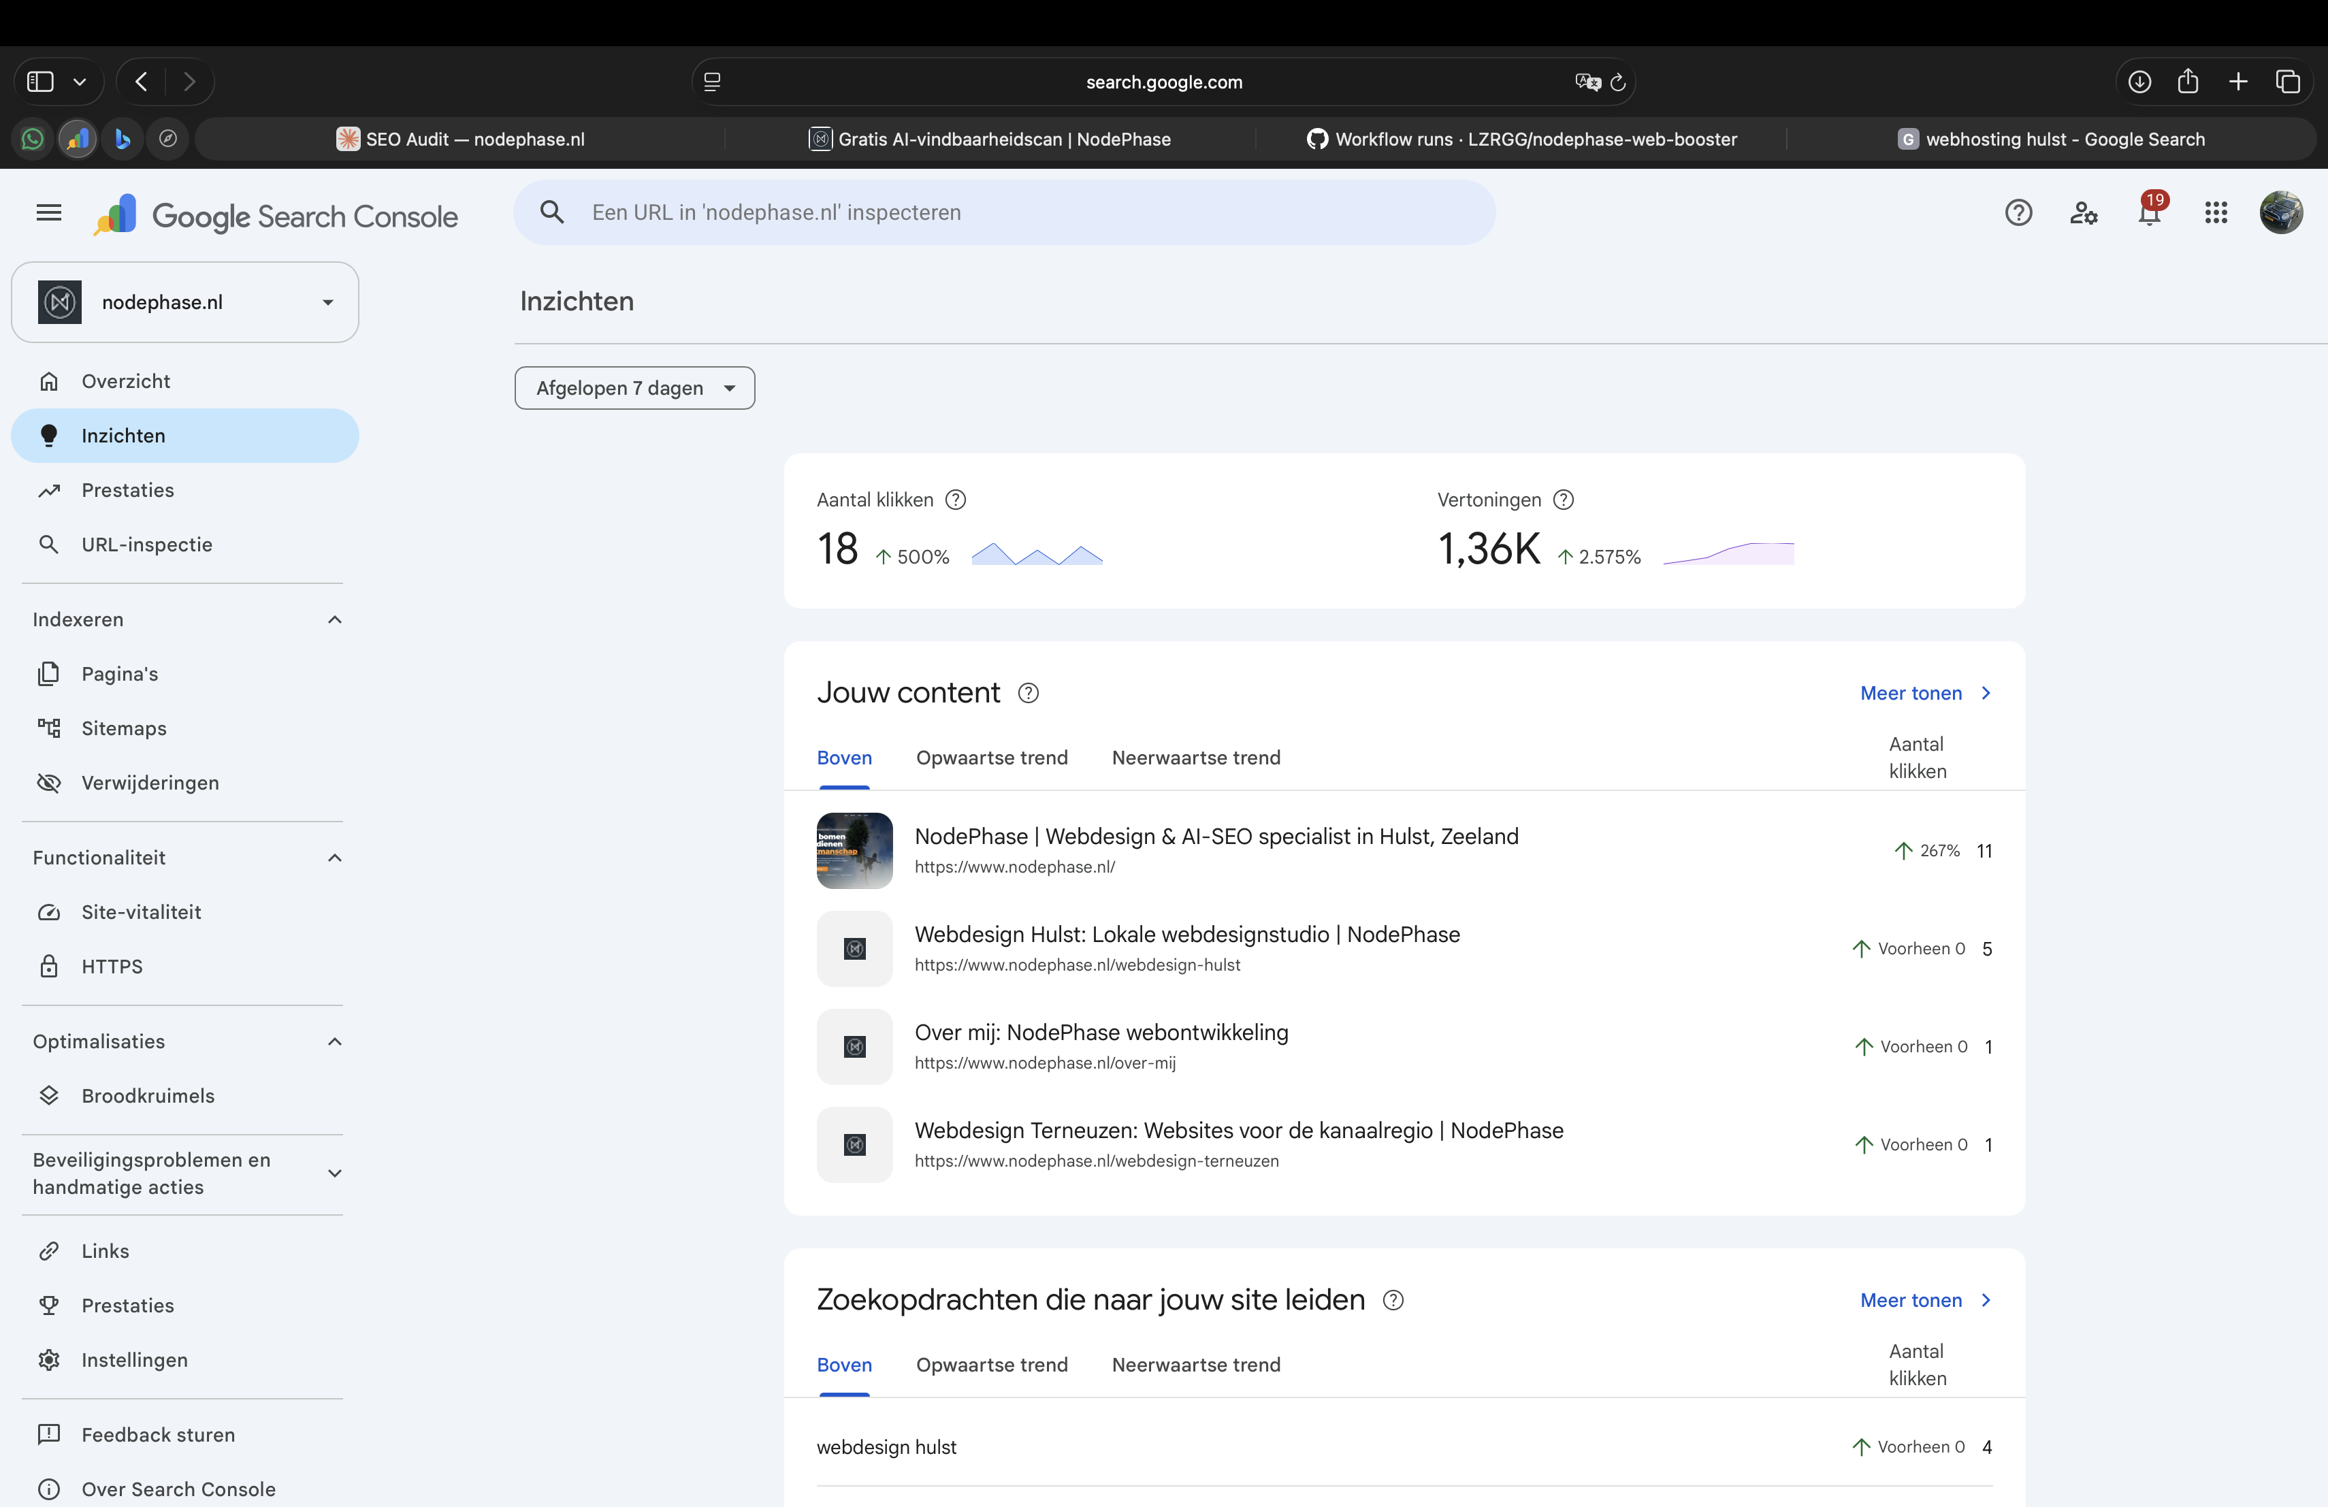2328x1507 pixels.
Task: Open the help question mark icon in header
Action: [x=2018, y=212]
